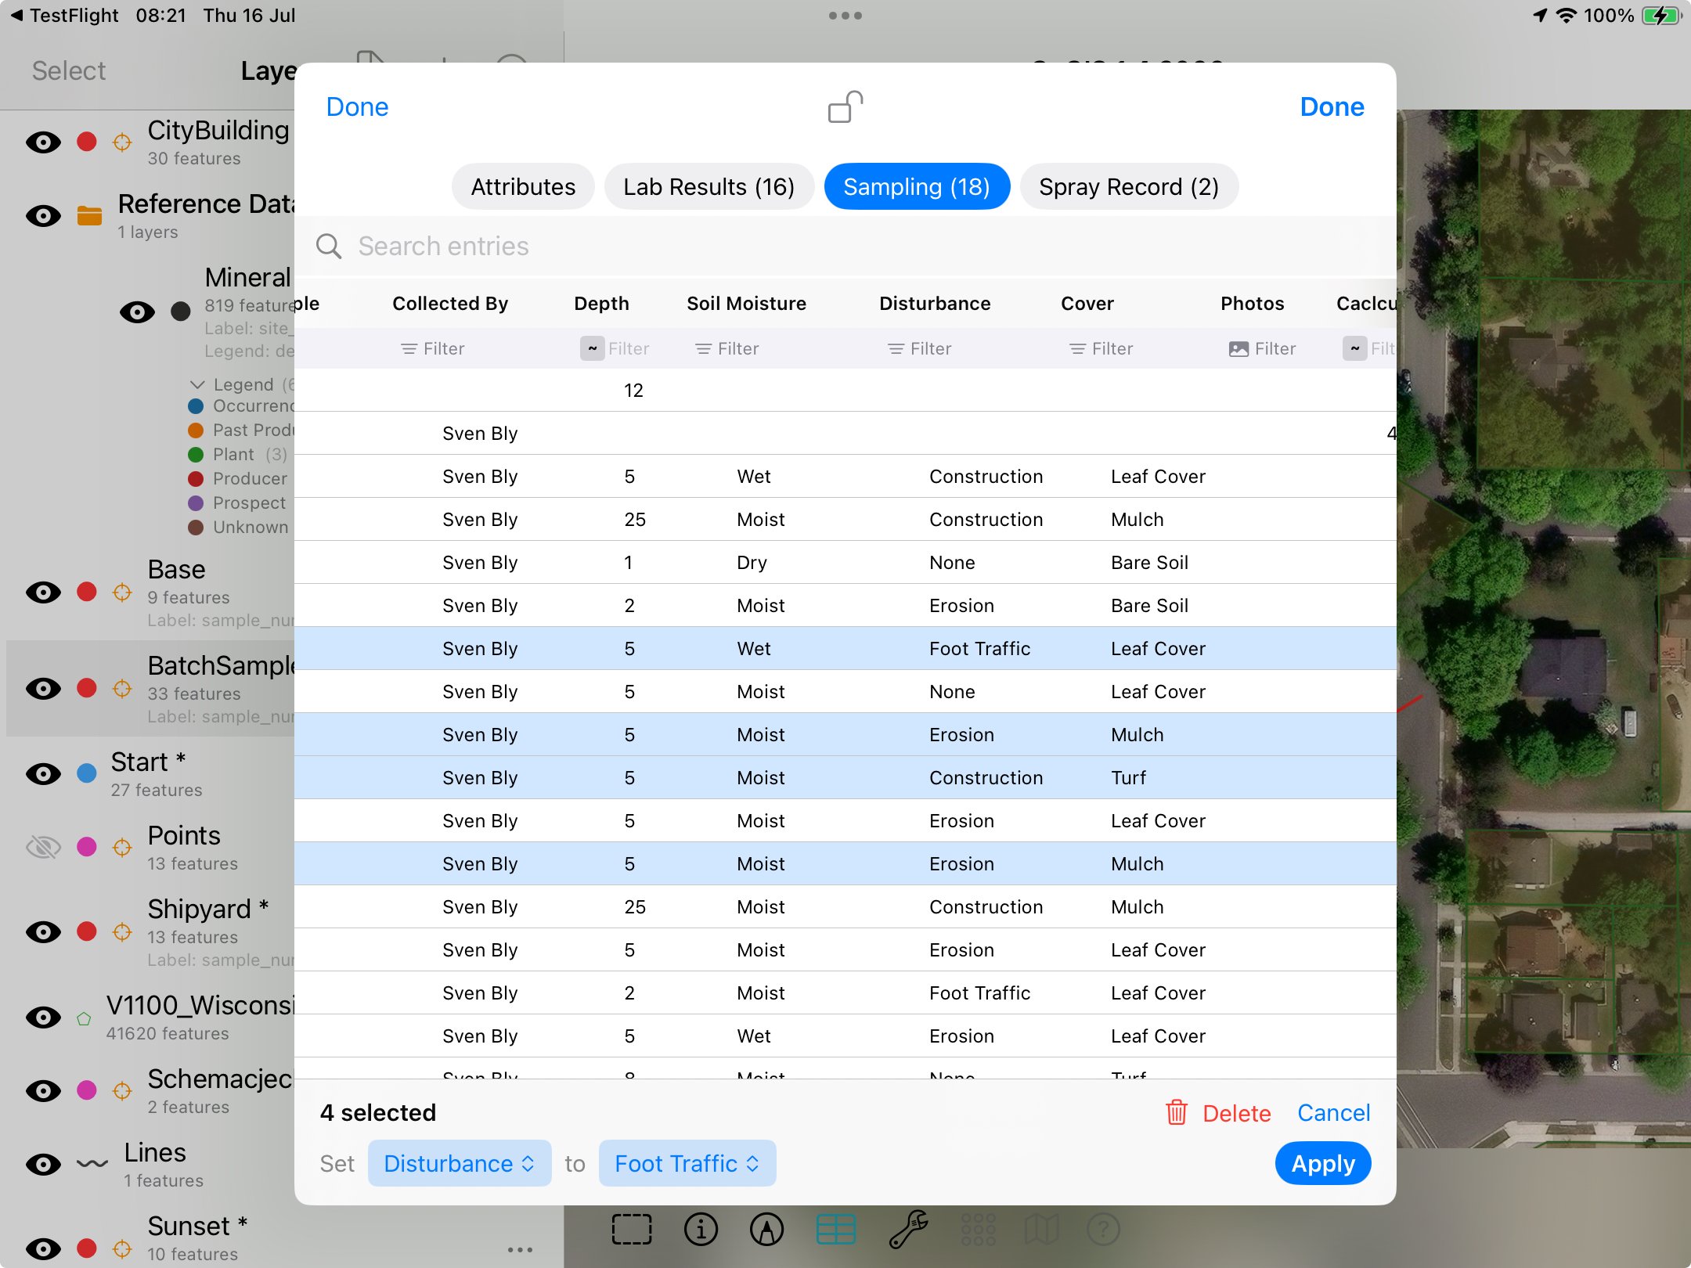Open the help question mark icon
Viewport: 1691px width, 1268px height.
pyautogui.click(x=1104, y=1229)
